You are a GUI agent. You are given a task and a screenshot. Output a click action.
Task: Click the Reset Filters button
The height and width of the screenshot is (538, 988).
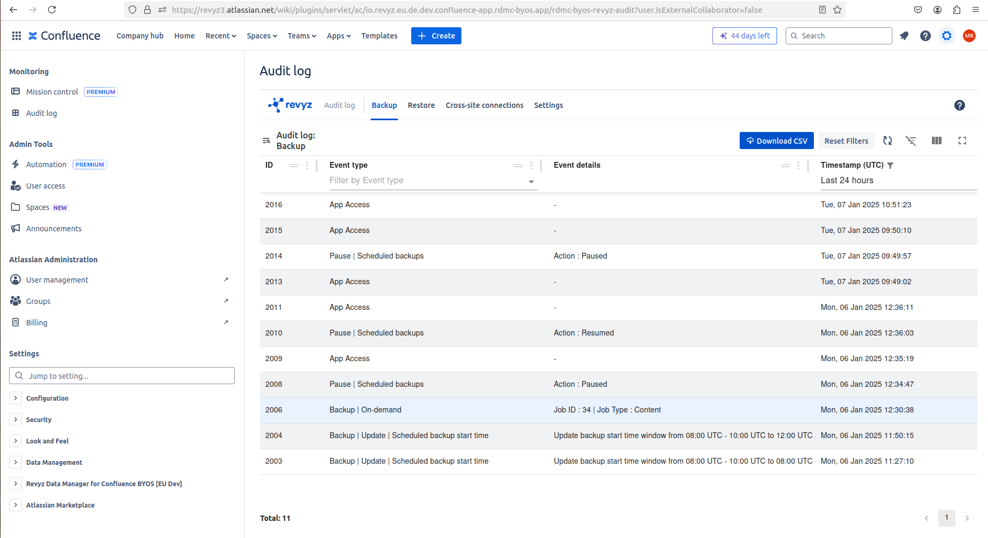pyautogui.click(x=846, y=141)
